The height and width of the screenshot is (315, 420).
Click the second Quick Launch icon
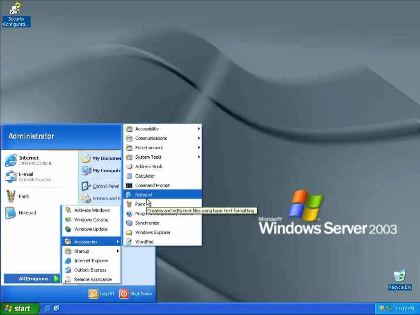click(x=57, y=308)
